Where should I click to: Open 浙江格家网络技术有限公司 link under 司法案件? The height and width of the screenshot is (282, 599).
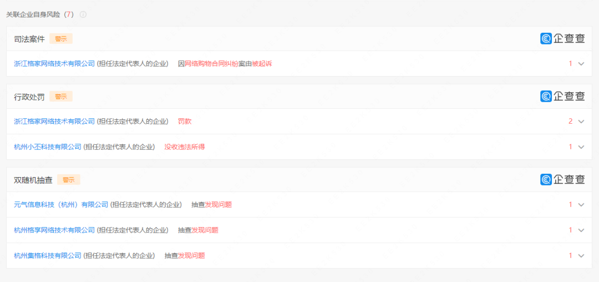[x=54, y=64]
